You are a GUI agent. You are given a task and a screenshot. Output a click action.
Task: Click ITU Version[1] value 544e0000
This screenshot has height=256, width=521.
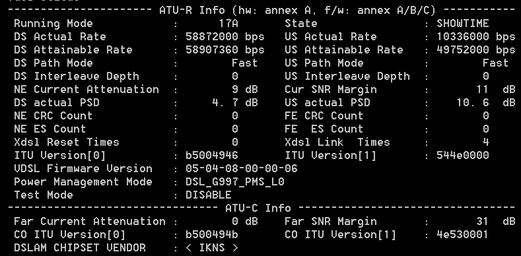pyautogui.click(x=462, y=156)
